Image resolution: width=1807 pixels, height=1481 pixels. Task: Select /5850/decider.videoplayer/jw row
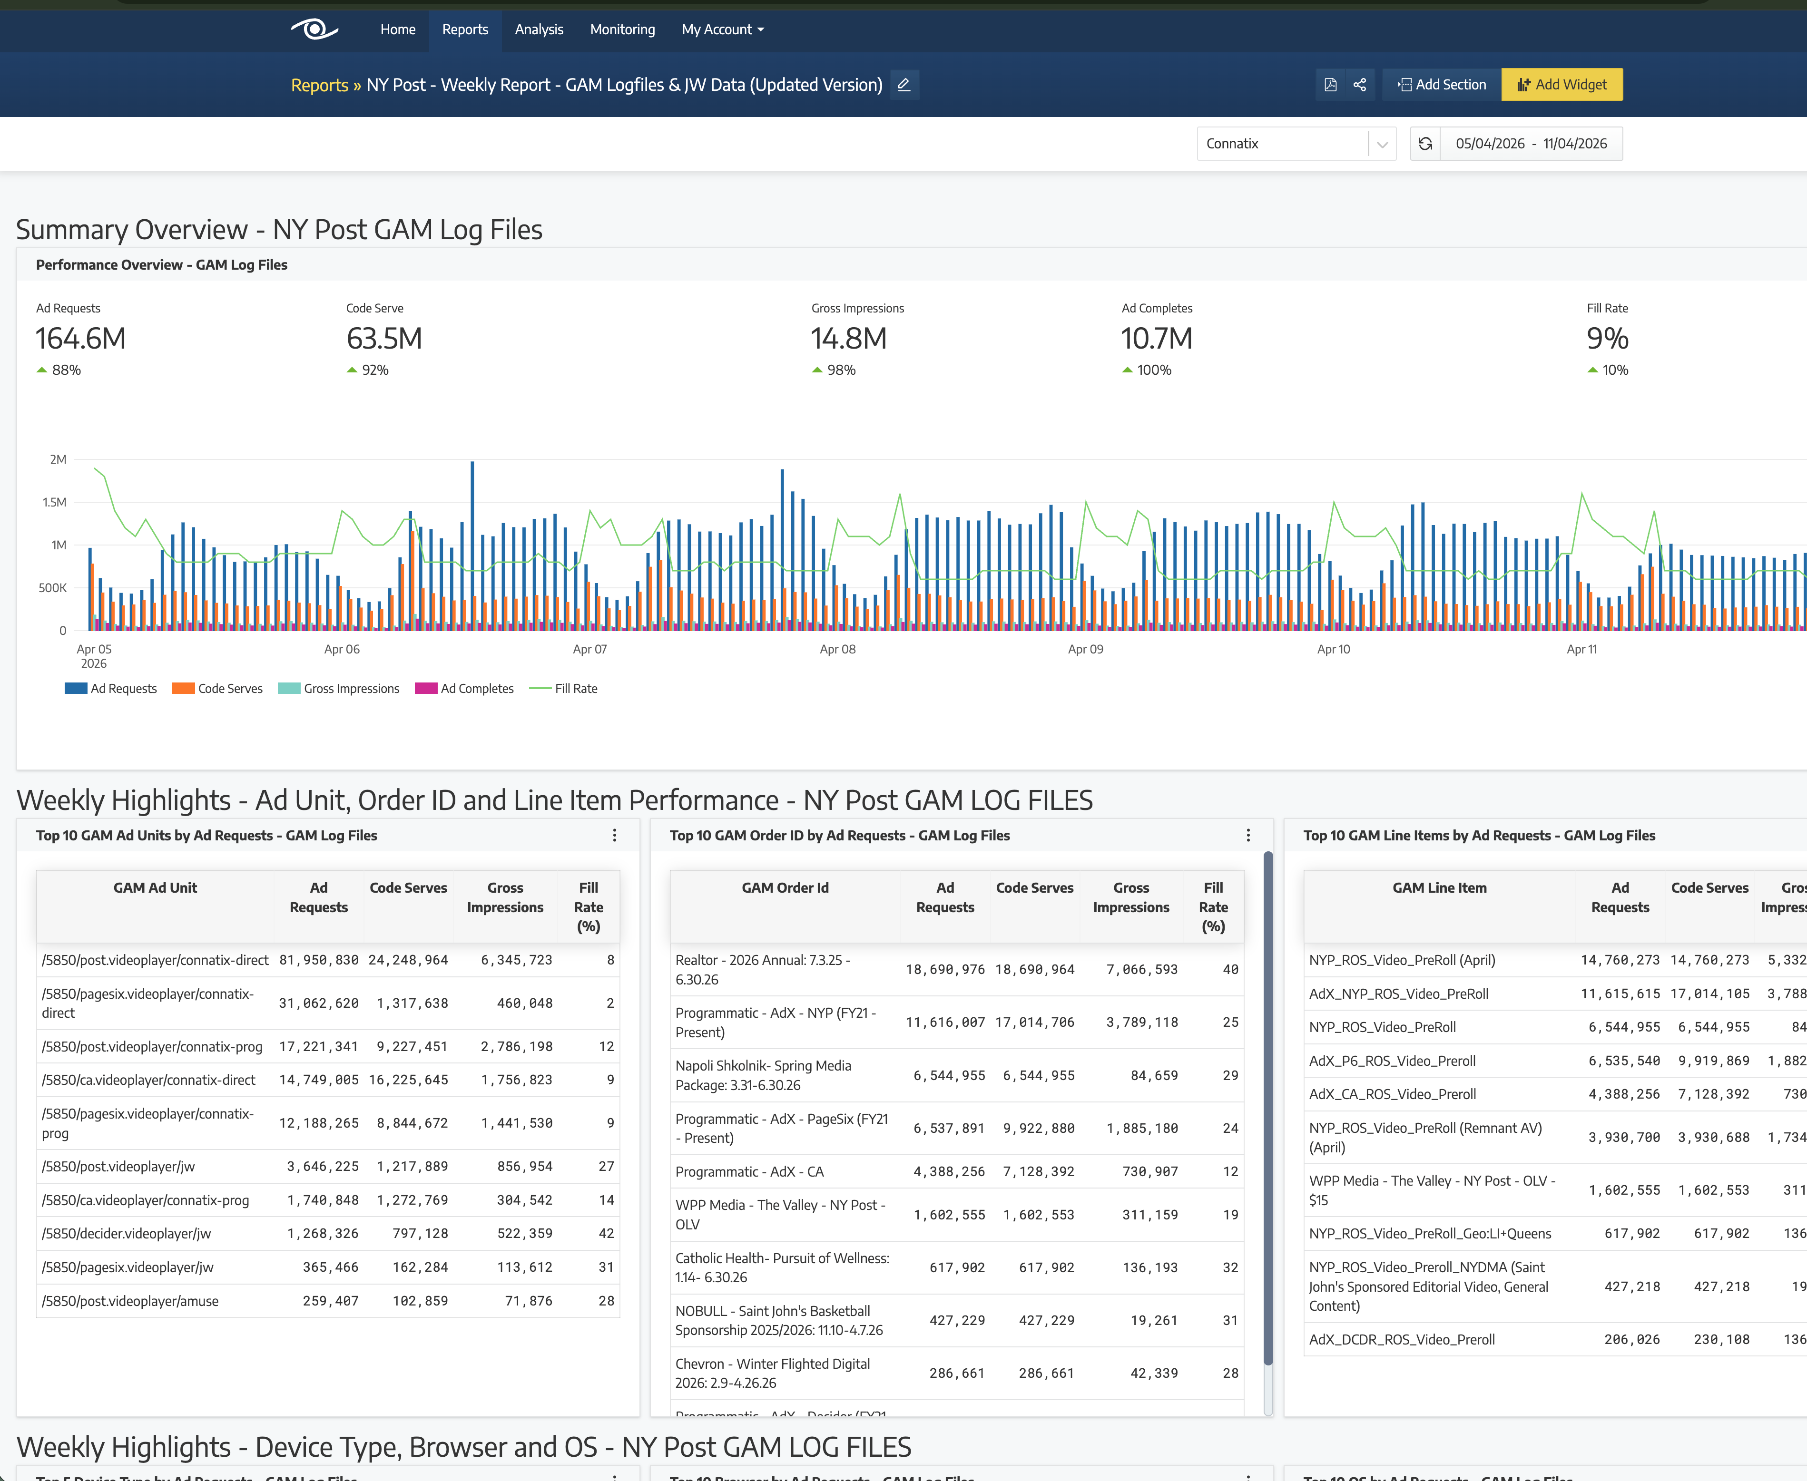[x=328, y=1234]
